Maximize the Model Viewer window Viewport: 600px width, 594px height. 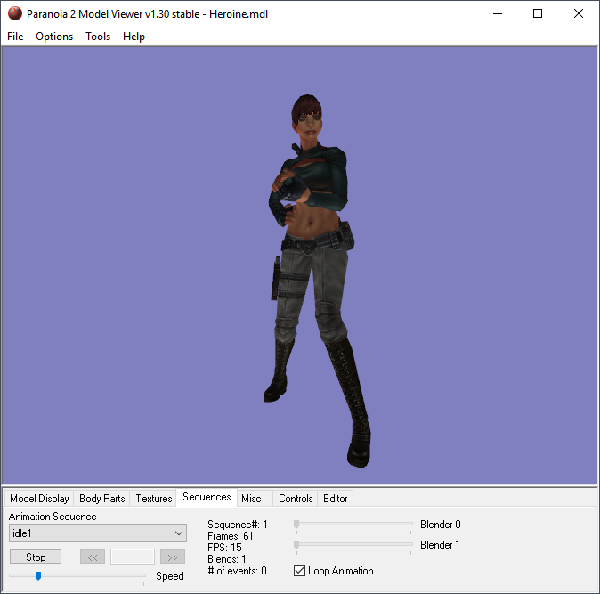pyautogui.click(x=538, y=13)
